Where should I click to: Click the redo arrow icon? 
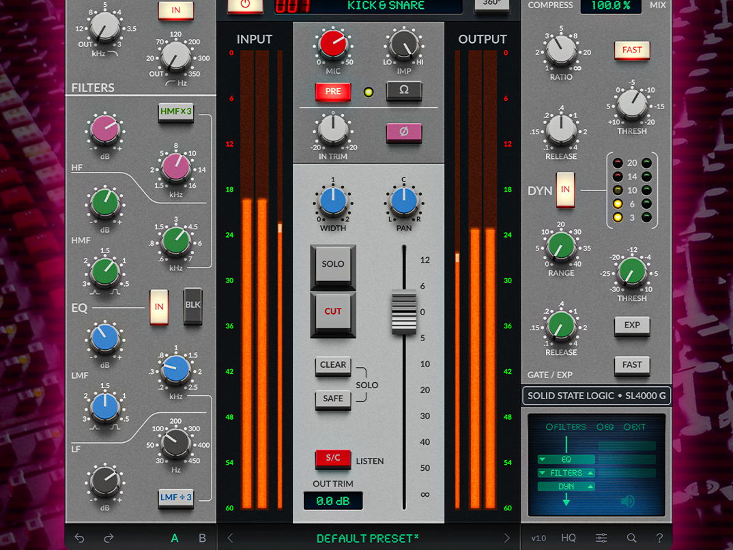point(109,538)
